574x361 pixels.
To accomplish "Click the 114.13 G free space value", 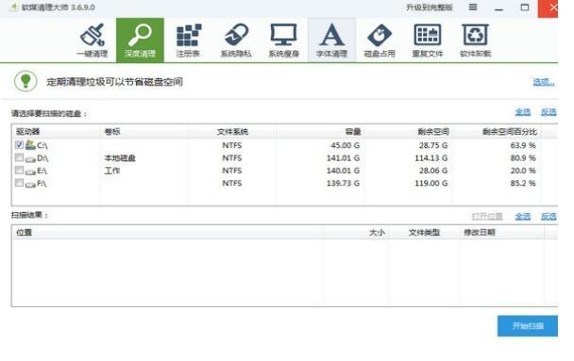I will point(431,158).
